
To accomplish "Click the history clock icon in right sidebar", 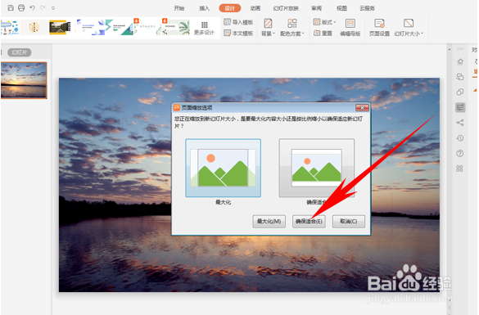I will [459, 138].
